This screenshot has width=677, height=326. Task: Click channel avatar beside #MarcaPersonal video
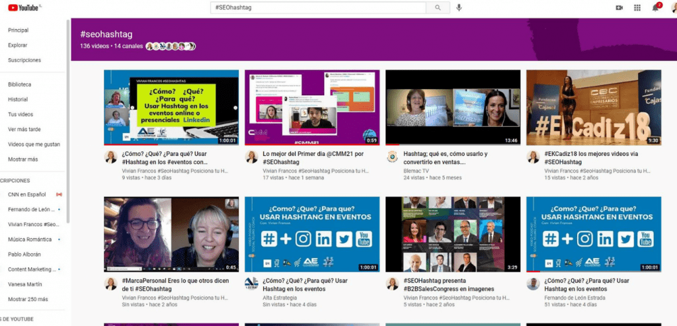click(111, 284)
